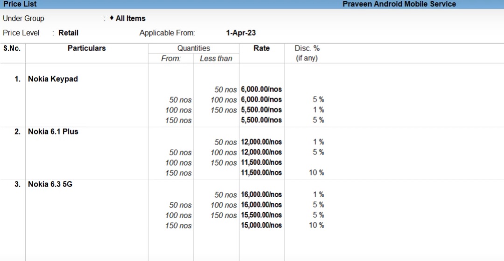Click serial number 2.
504x261 pixels.
coord(17,132)
